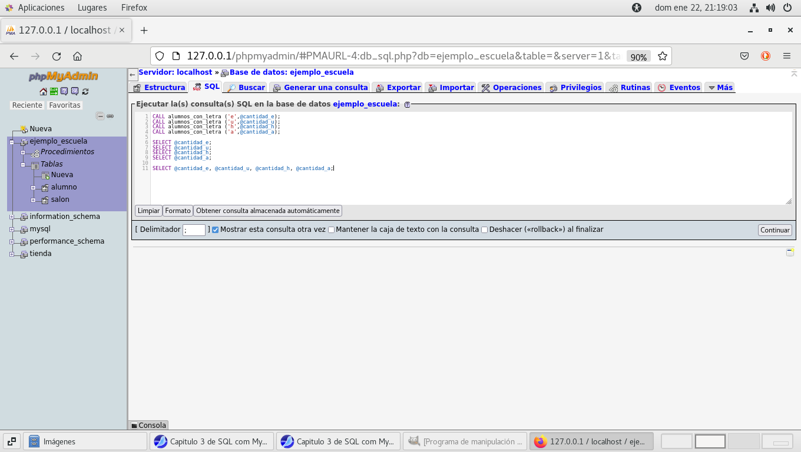Screen dimensions: 801x452
Task: Expand the Procedimientos tree node
Action: (23, 152)
